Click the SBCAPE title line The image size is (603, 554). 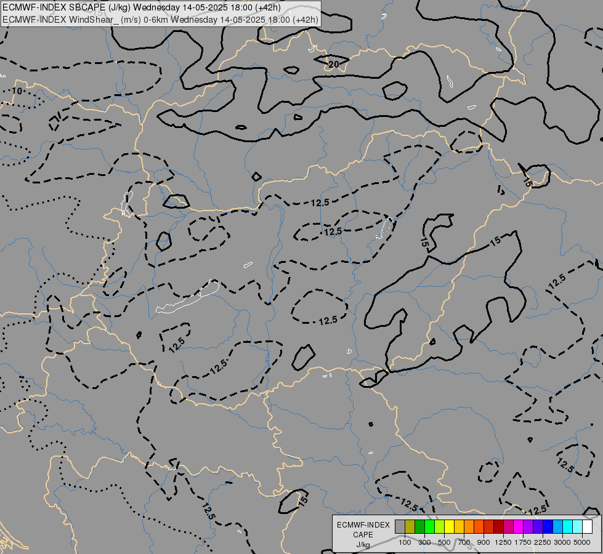pyautogui.click(x=142, y=7)
